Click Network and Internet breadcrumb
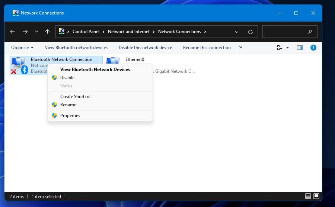Image resolution: width=335 pixels, height=207 pixels. click(x=129, y=32)
